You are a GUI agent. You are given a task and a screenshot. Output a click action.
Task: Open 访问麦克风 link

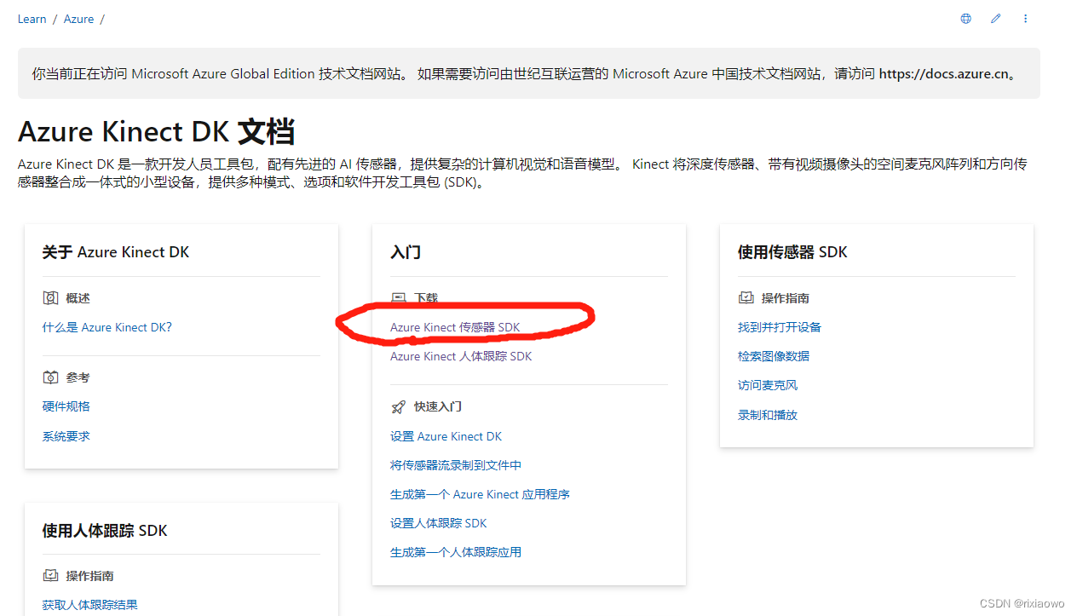768,385
